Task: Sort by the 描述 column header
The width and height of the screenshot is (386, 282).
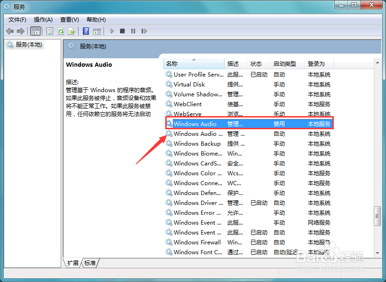Action: [x=236, y=63]
